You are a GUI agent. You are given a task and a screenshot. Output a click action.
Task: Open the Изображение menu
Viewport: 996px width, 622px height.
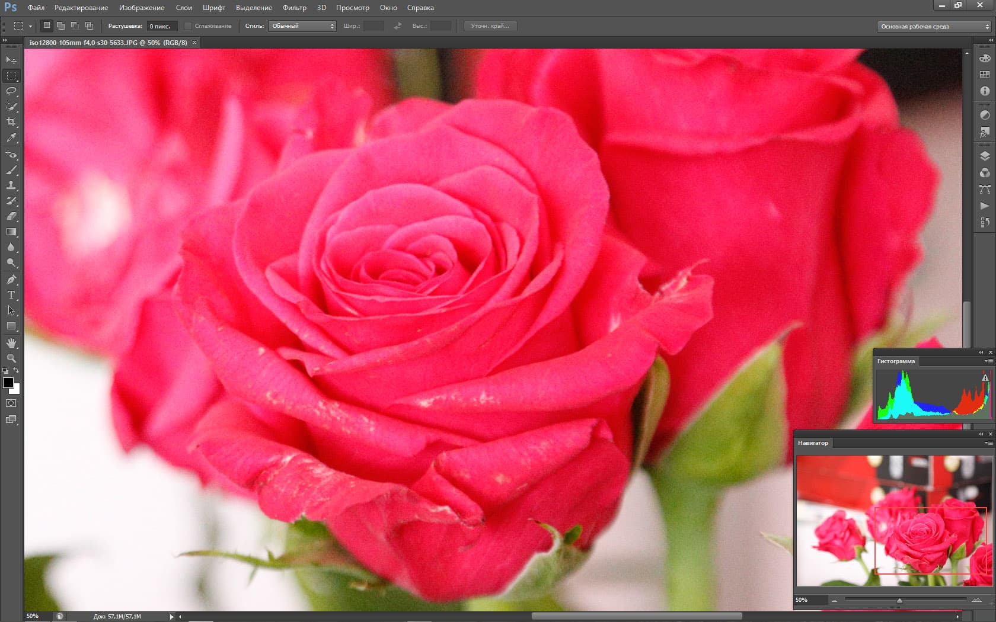[142, 8]
